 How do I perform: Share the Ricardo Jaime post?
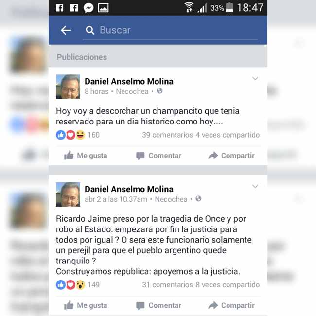point(231,305)
